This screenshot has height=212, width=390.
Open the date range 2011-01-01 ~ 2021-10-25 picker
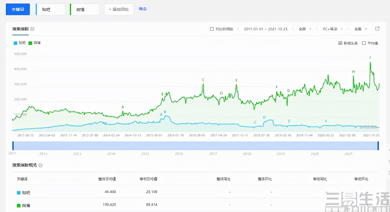(x=266, y=29)
